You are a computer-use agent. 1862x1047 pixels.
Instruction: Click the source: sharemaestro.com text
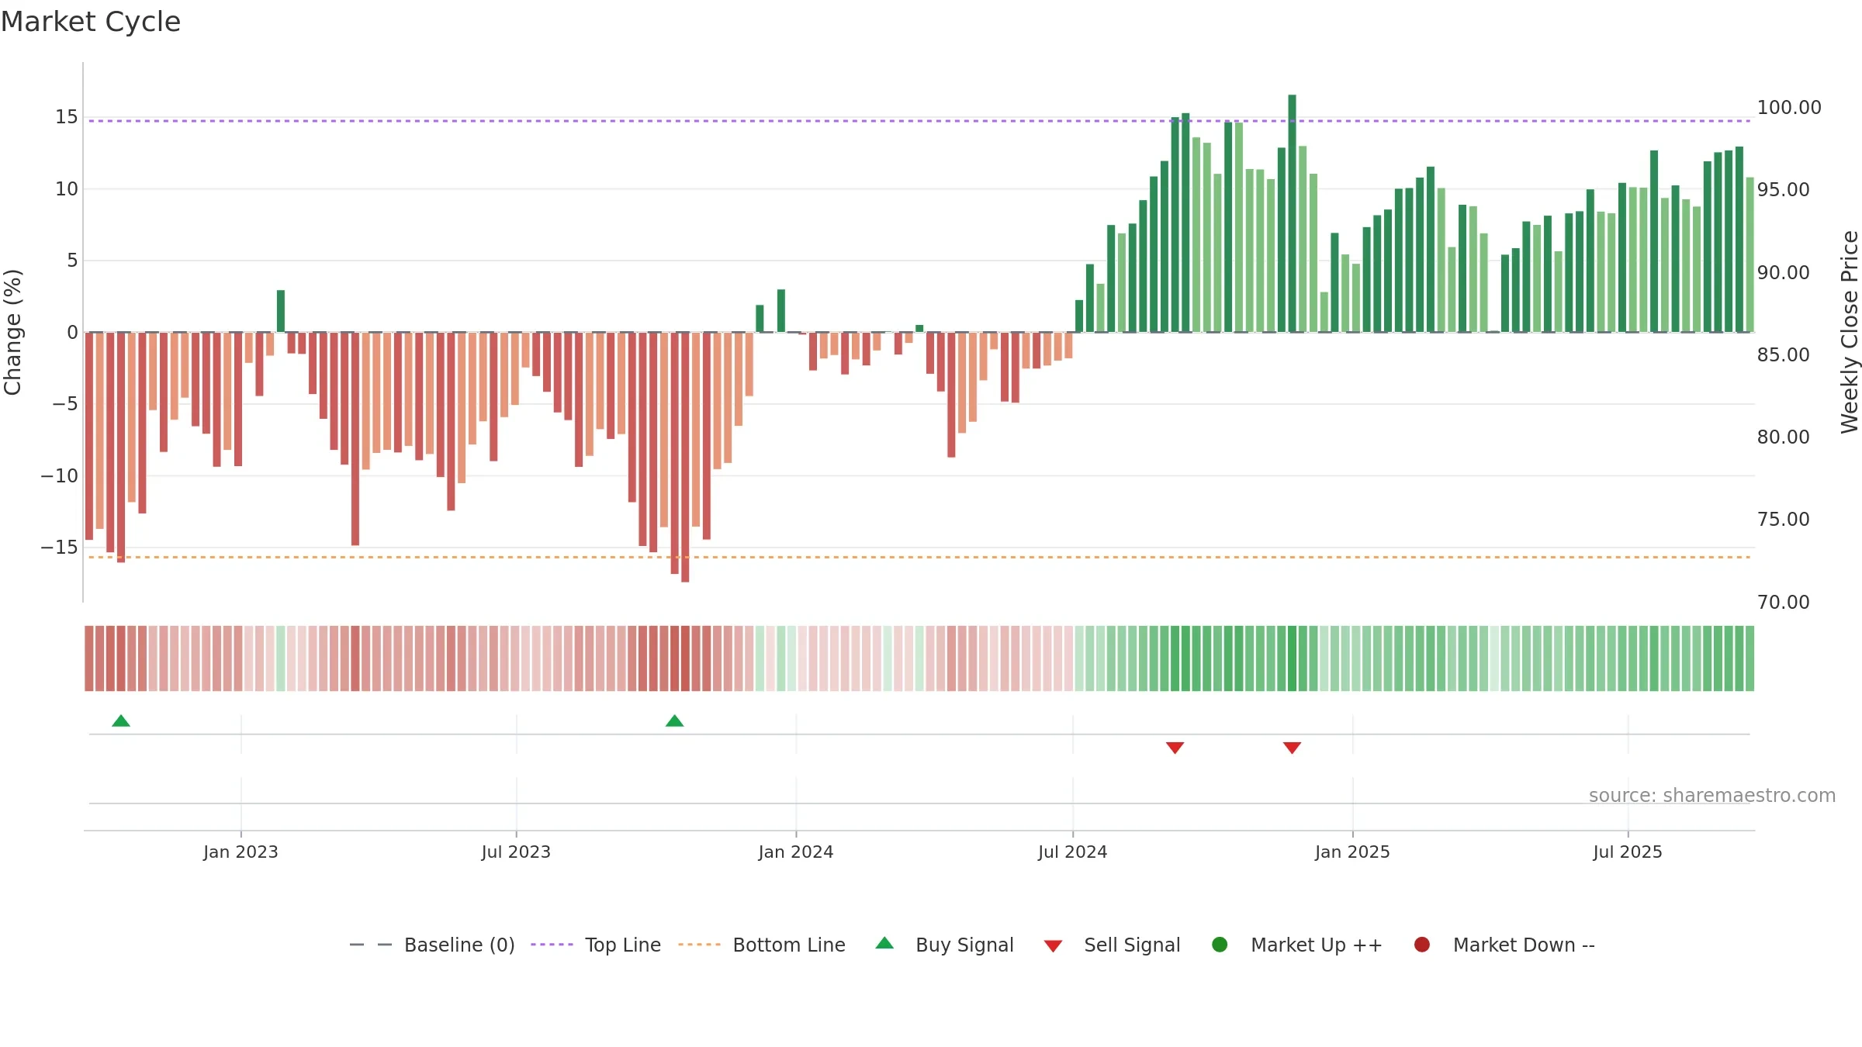[1712, 796]
